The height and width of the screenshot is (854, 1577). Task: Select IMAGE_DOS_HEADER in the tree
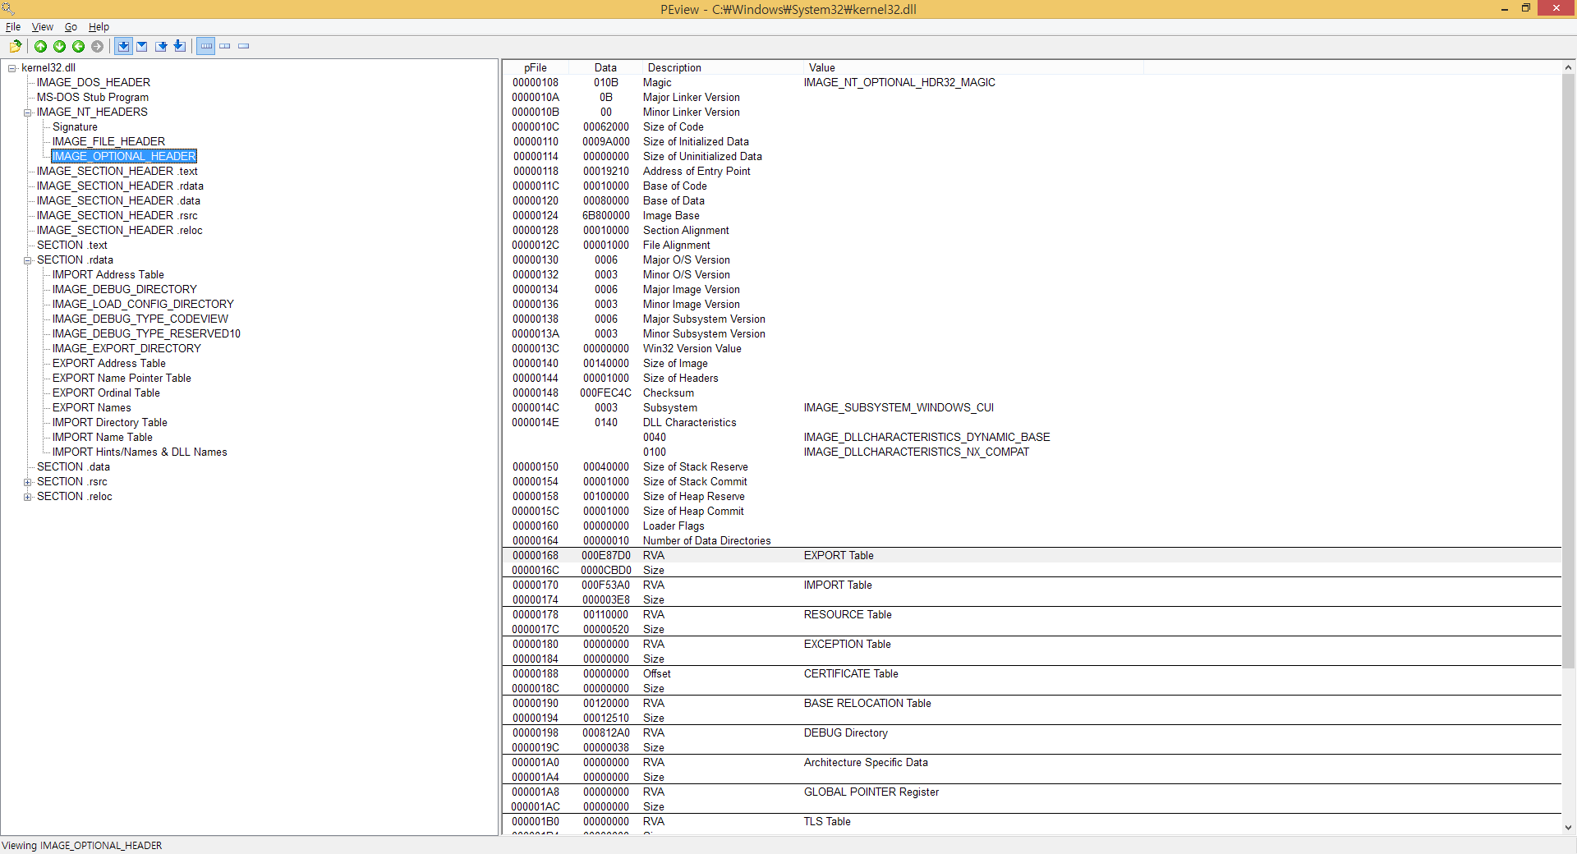tap(94, 82)
